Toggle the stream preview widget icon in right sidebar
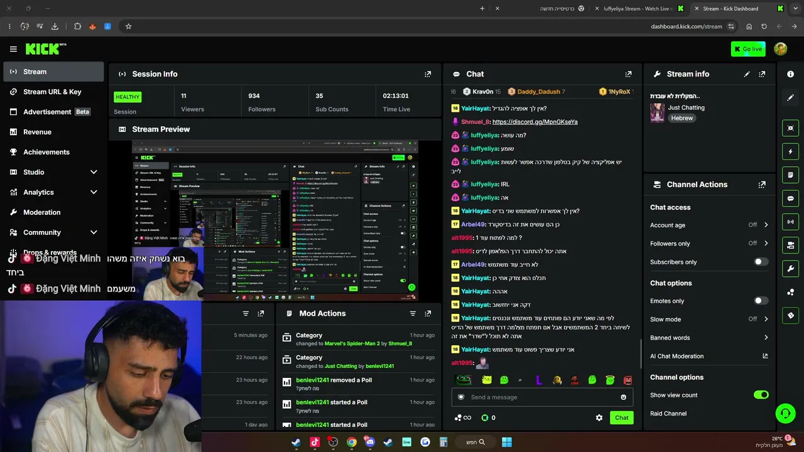The image size is (804, 452). tap(790, 128)
